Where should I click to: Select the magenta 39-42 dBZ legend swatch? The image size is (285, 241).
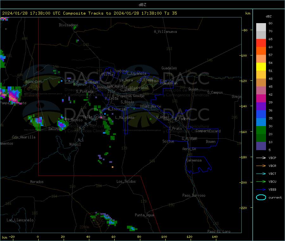click(261, 98)
